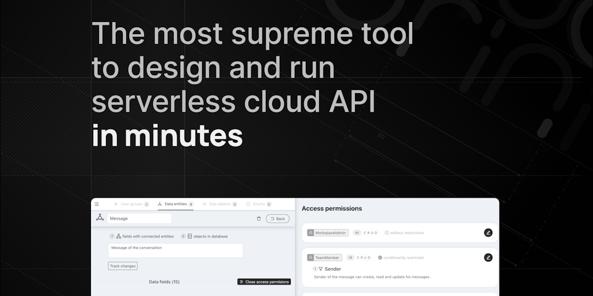The image size is (593, 296).
Task: Open the Sub-objects tab
Action: 219,204
